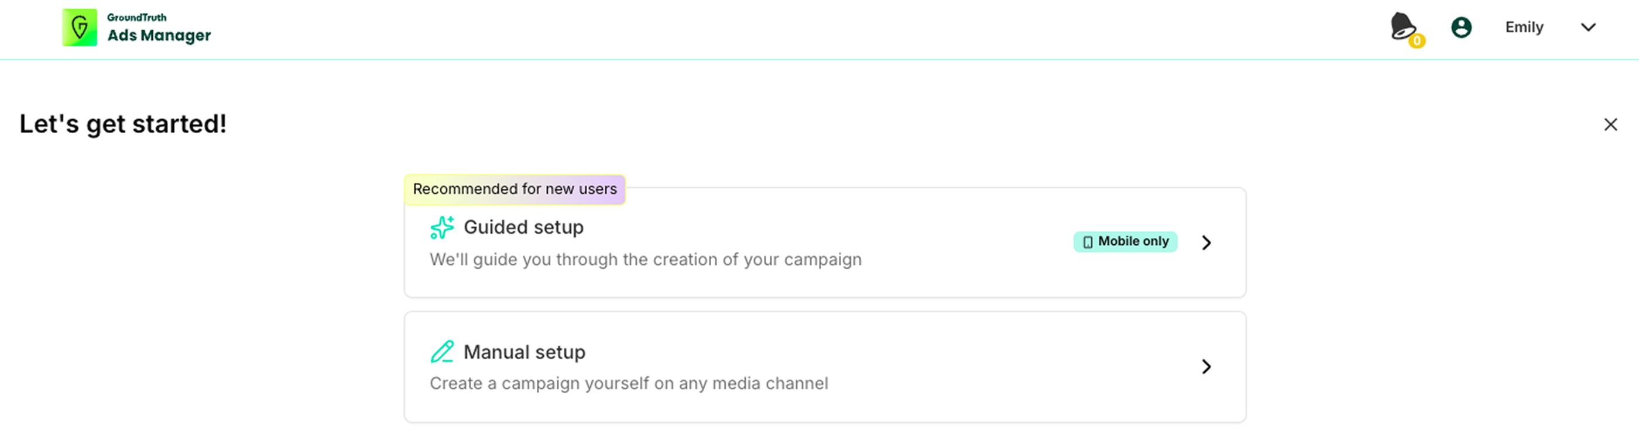The height and width of the screenshot is (430, 1639).
Task: Click the Recommended for new users tag
Action: [515, 189]
